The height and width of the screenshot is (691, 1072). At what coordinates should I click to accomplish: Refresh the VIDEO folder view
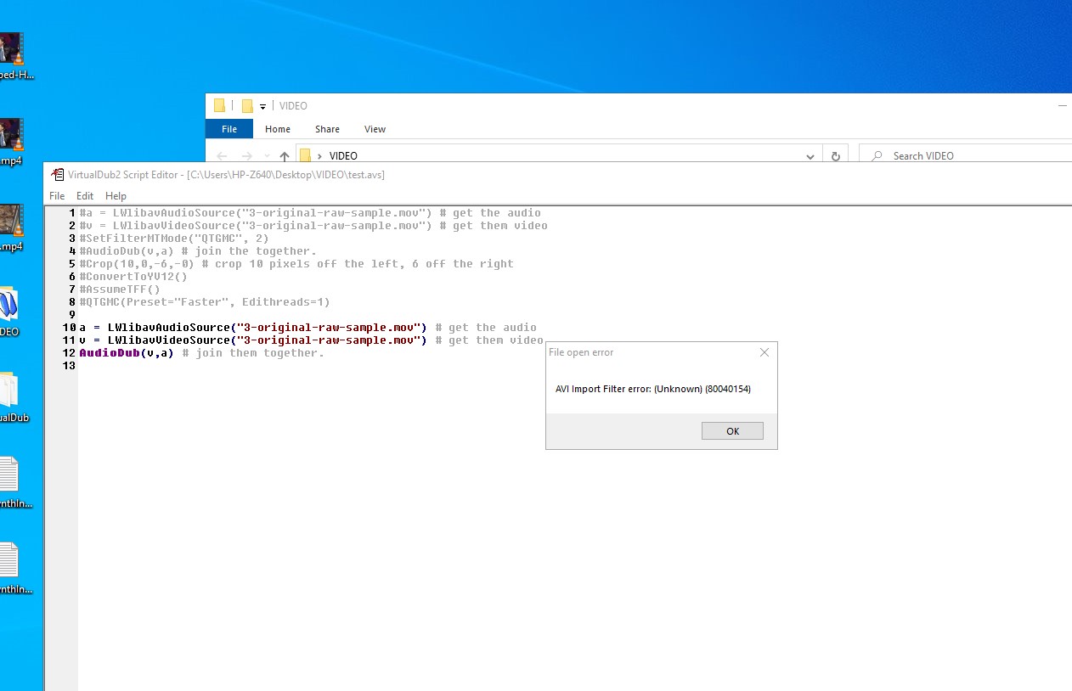(x=835, y=156)
